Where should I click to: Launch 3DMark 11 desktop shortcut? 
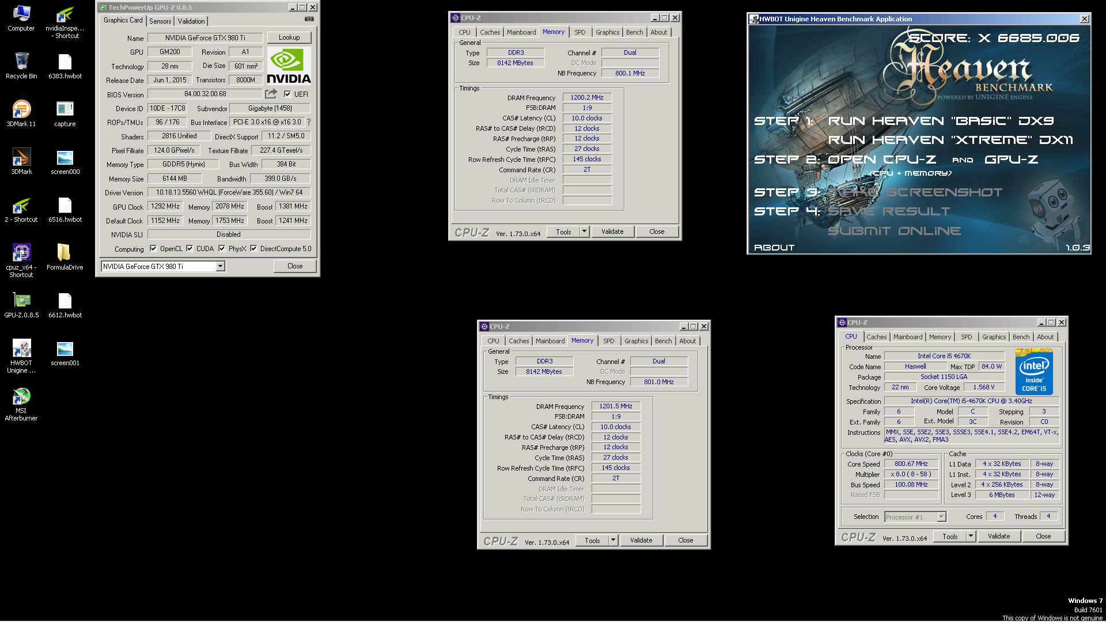point(21,114)
